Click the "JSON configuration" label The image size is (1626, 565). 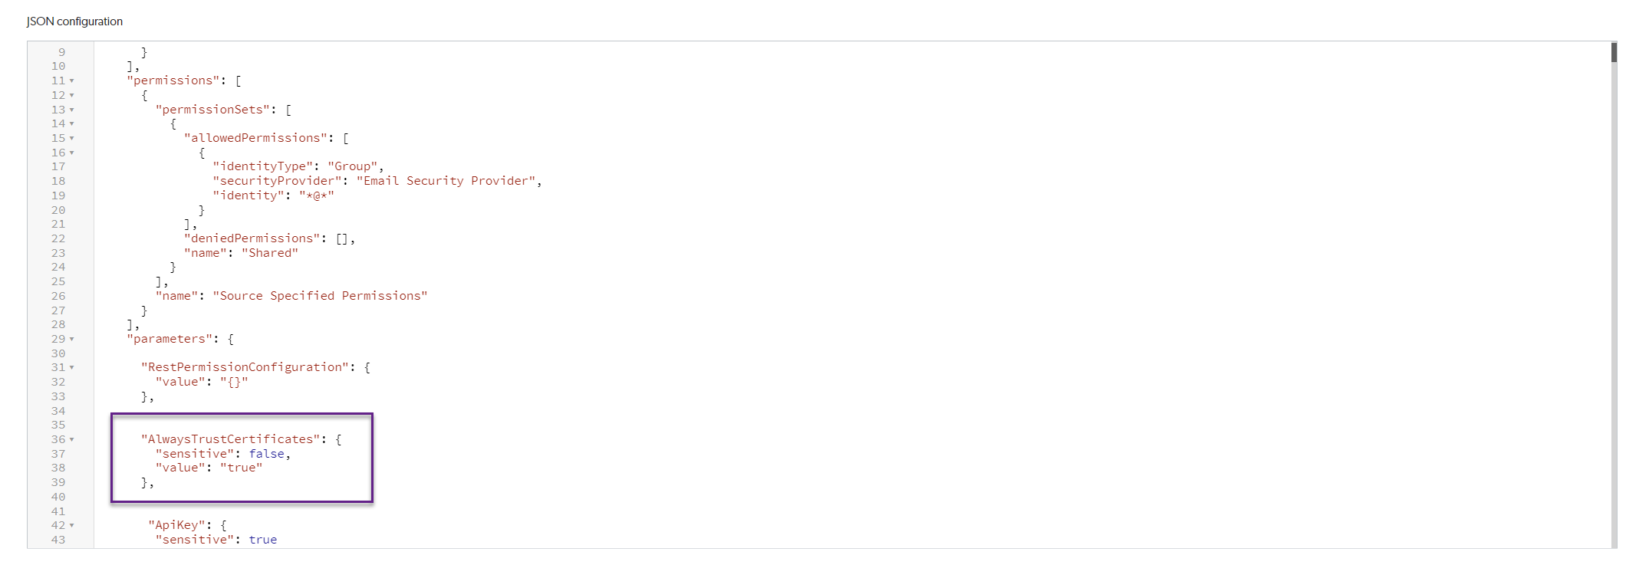74,21
